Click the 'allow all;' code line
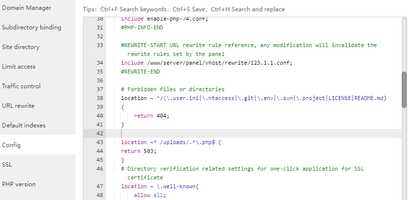413x200 pixels. click(150, 195)
